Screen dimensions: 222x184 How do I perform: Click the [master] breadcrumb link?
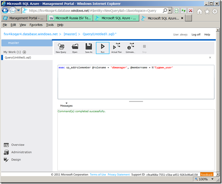pos(70,34)
